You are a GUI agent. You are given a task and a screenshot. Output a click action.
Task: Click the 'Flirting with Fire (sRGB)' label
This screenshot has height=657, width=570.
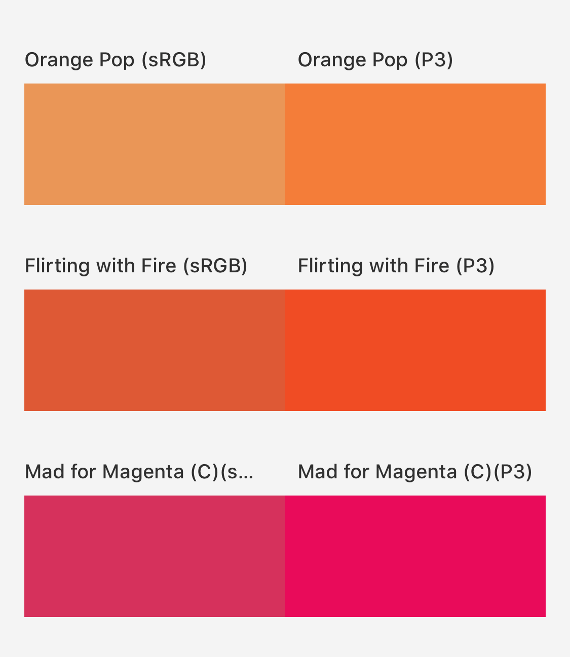click(x=136, y=266)
